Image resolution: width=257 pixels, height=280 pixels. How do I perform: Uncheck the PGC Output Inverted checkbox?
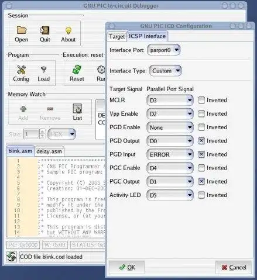tap(201, 182)
